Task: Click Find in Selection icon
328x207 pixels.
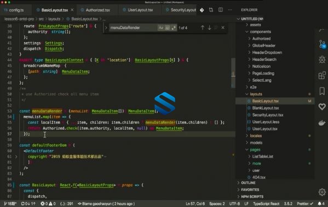Action: click(216, 27)
